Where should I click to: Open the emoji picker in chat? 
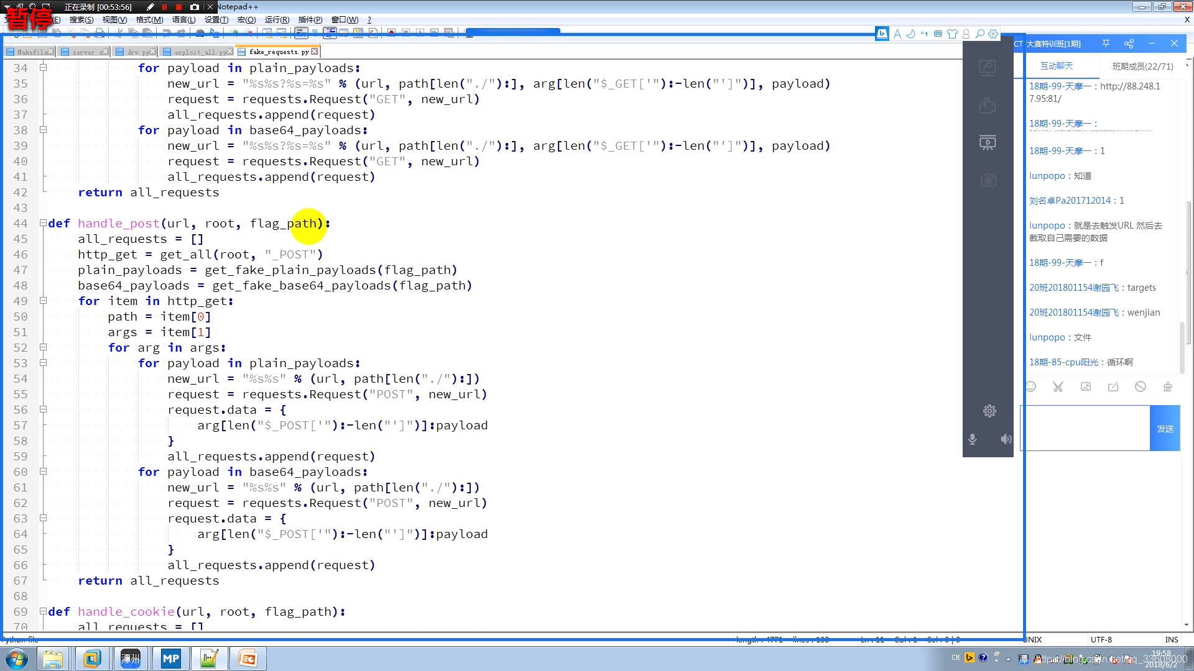[1030, 386]
